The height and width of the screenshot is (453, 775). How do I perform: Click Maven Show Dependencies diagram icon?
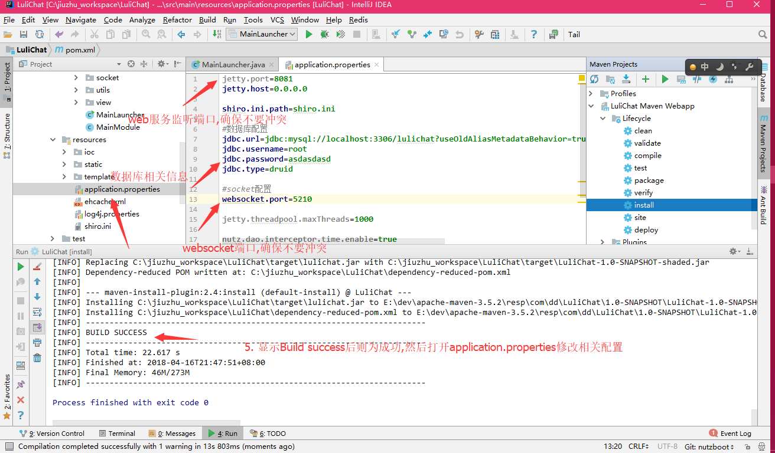[729, 79]
